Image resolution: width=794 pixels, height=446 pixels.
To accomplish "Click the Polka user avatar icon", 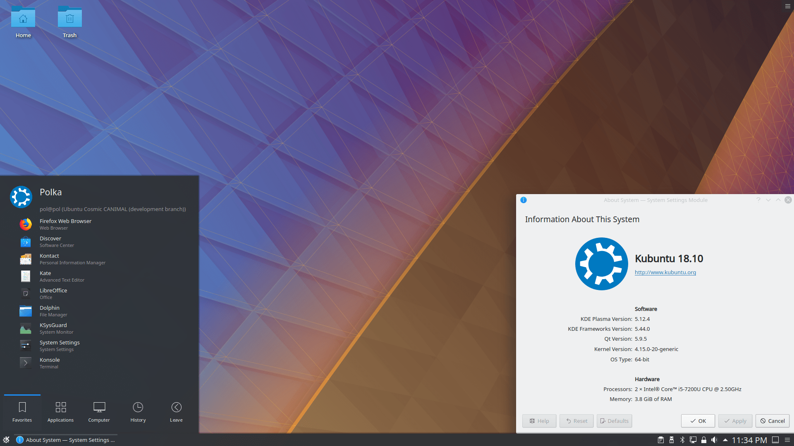I will [x=21, y=197].
